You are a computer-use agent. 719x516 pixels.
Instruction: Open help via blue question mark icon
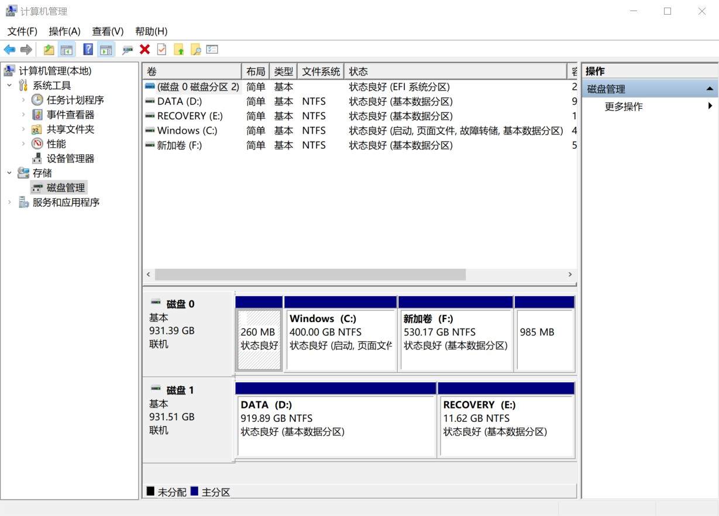88,50
